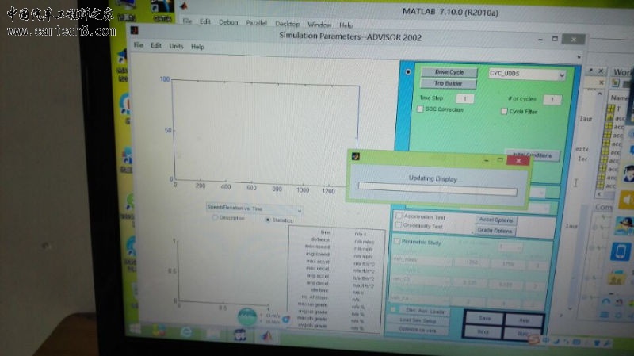Enable the Parametric Study checkbox

(397, 241)
